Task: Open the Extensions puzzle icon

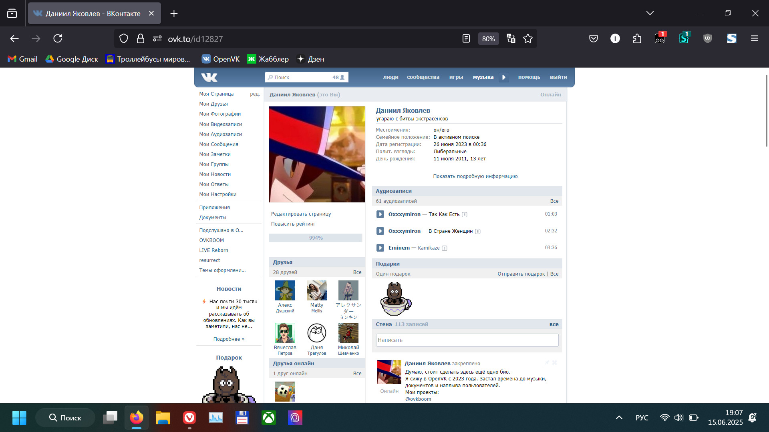Action: 637,39
